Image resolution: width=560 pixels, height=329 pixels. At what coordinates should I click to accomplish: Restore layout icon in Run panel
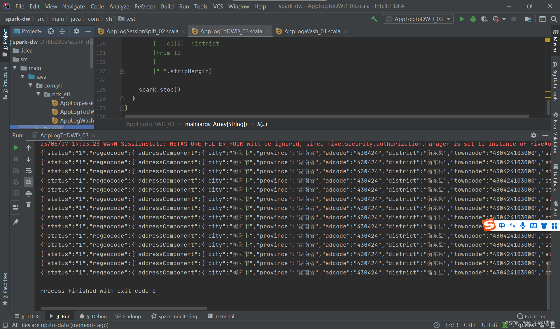(16, 207)
